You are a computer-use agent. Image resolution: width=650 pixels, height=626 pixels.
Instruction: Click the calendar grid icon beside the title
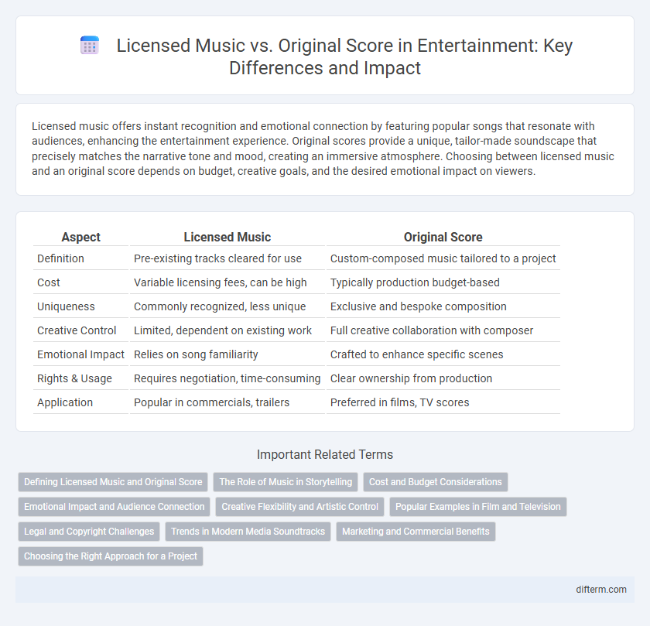(x=90, y=45)
